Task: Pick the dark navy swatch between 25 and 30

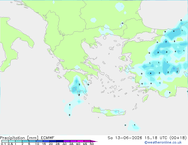Action: click(x=60, y=141)
